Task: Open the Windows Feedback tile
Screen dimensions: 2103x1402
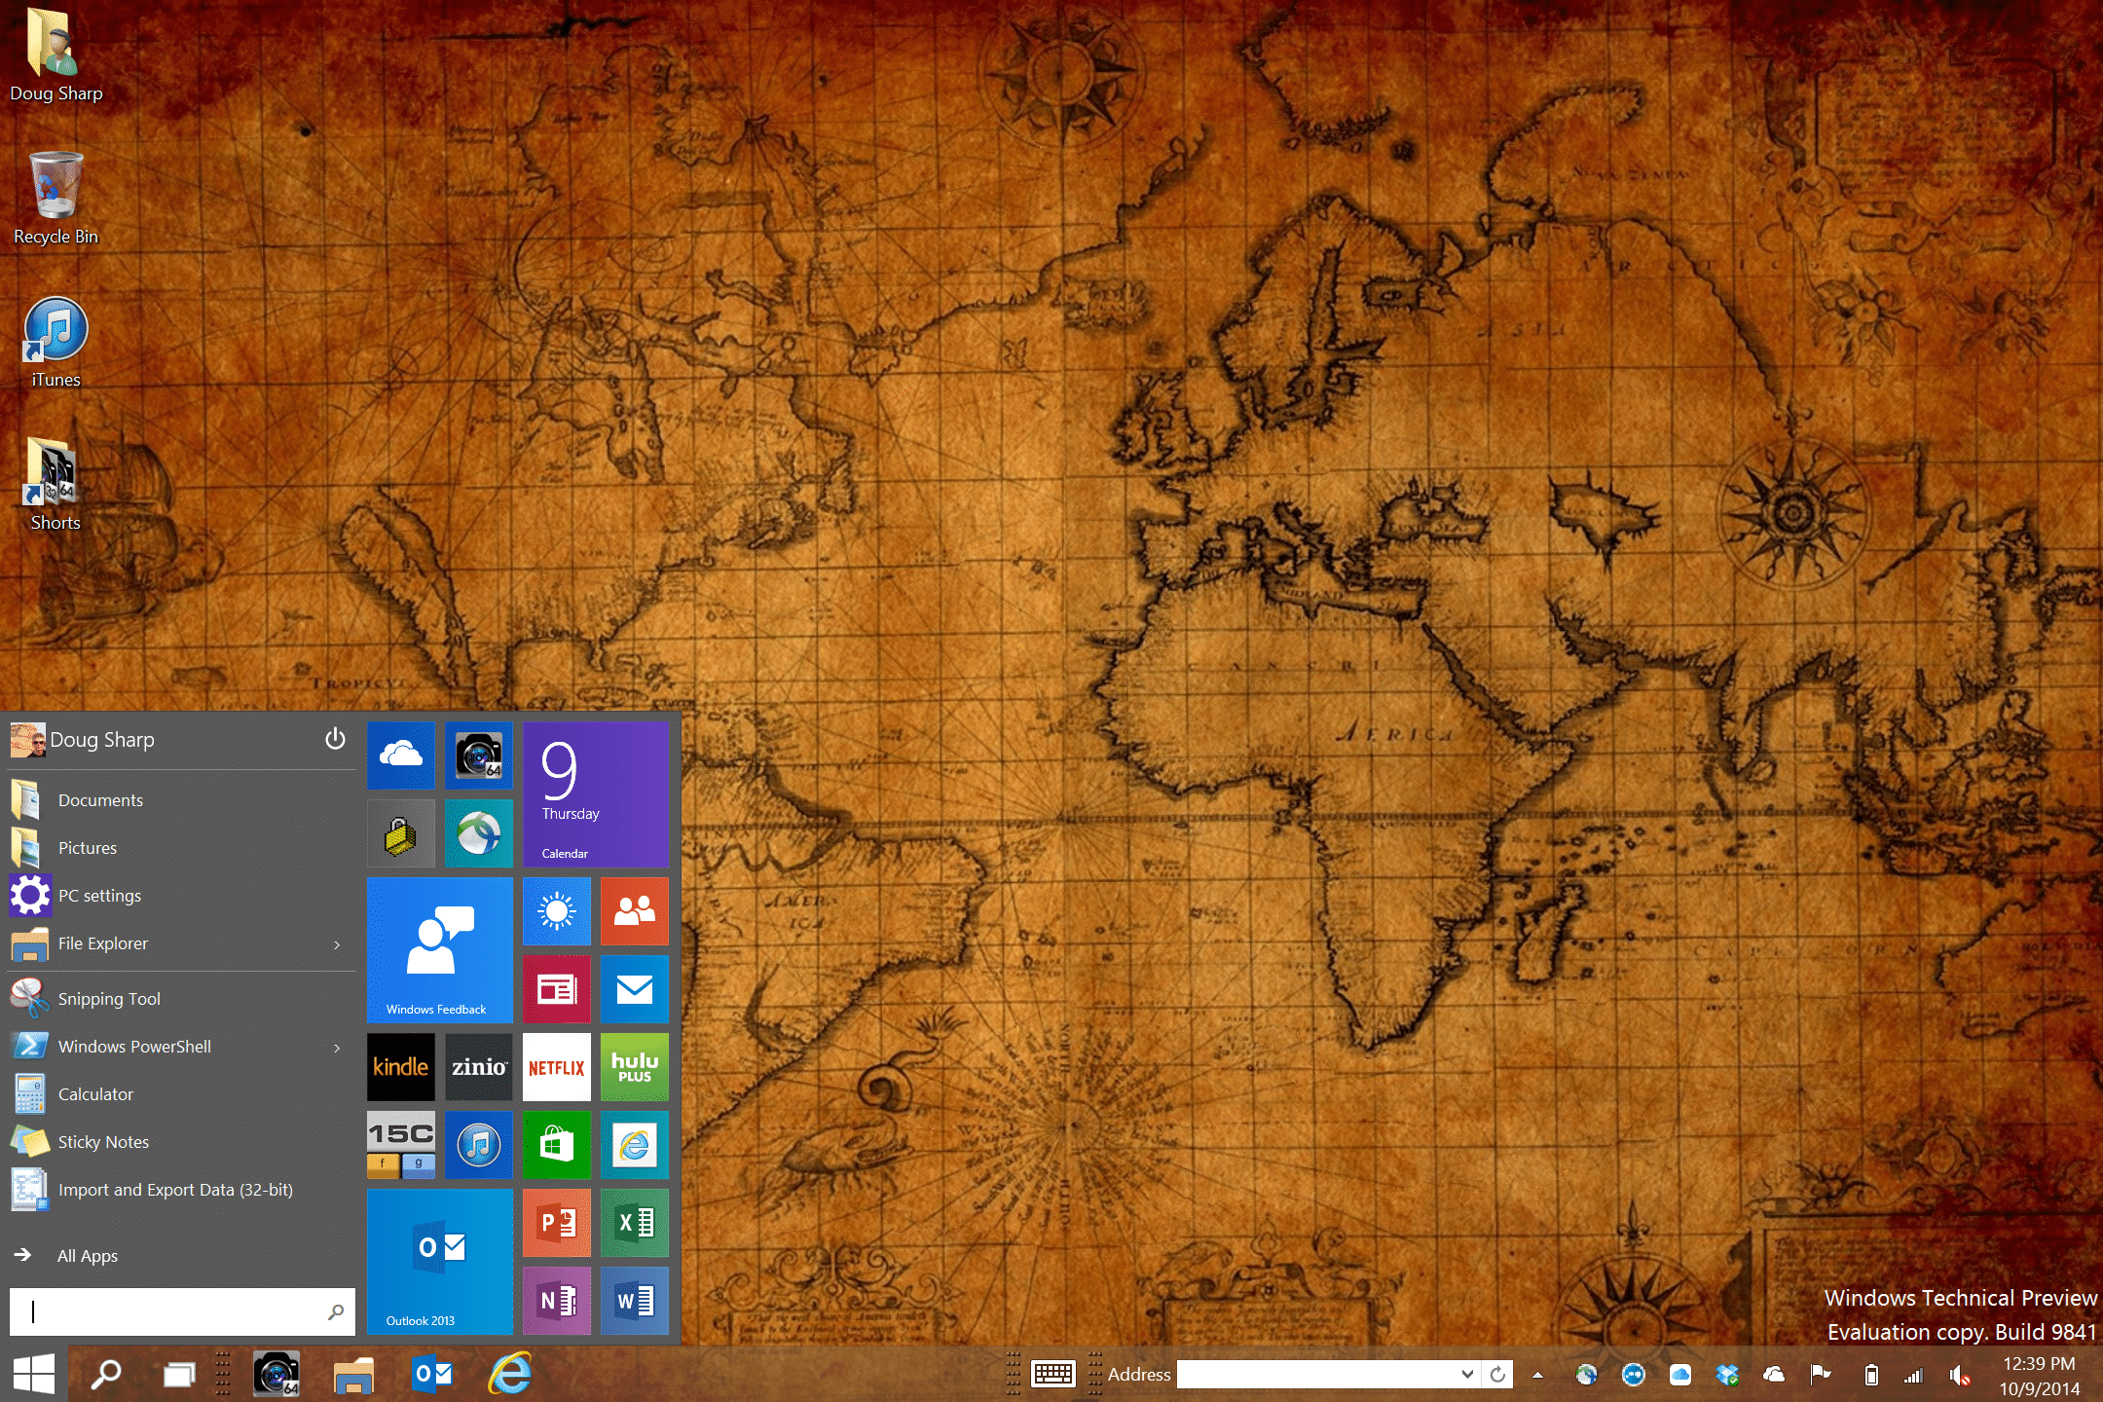Action: (x=439, y=949)
